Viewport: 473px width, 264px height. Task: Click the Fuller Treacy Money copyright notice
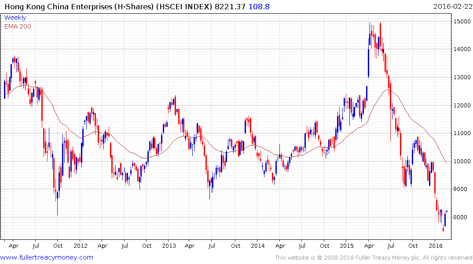pos(374,258)
